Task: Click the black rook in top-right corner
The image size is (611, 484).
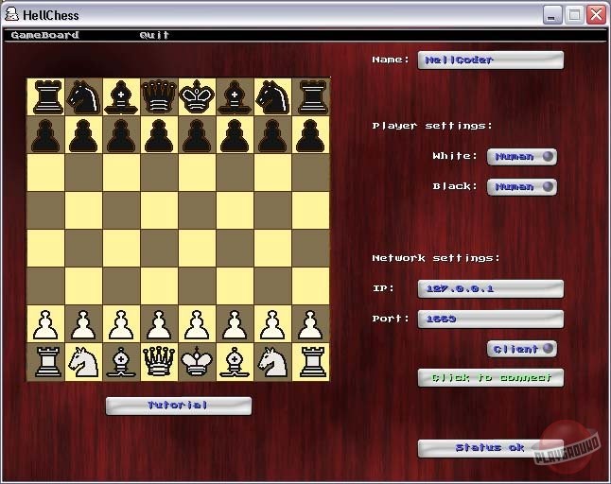Action: click(310, 96)
